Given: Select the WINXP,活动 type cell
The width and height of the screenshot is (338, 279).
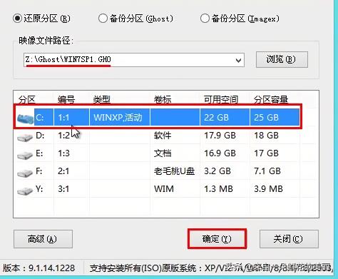Looking at the screenshot, I should (118, 118).
